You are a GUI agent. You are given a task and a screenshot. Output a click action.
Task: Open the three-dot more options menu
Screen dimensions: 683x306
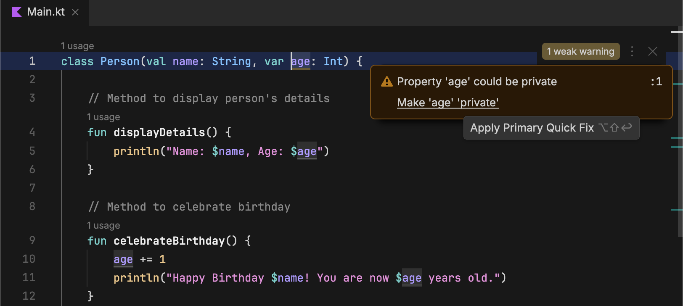click(x=632, y=51)
